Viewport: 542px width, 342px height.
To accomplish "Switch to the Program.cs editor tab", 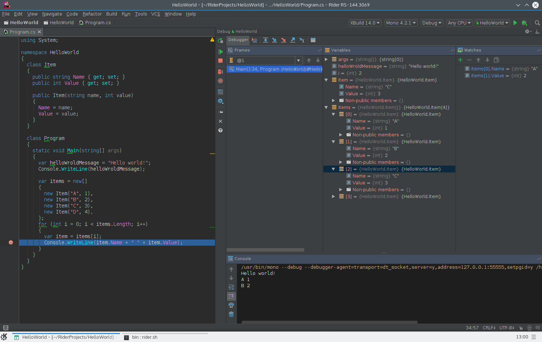I will tap(22, 31).
